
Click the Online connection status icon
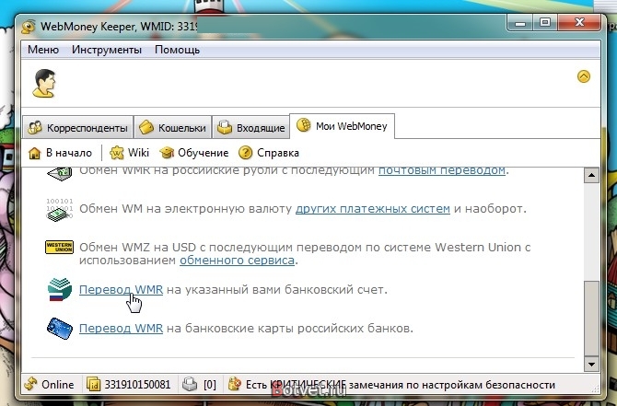(30, 384)
